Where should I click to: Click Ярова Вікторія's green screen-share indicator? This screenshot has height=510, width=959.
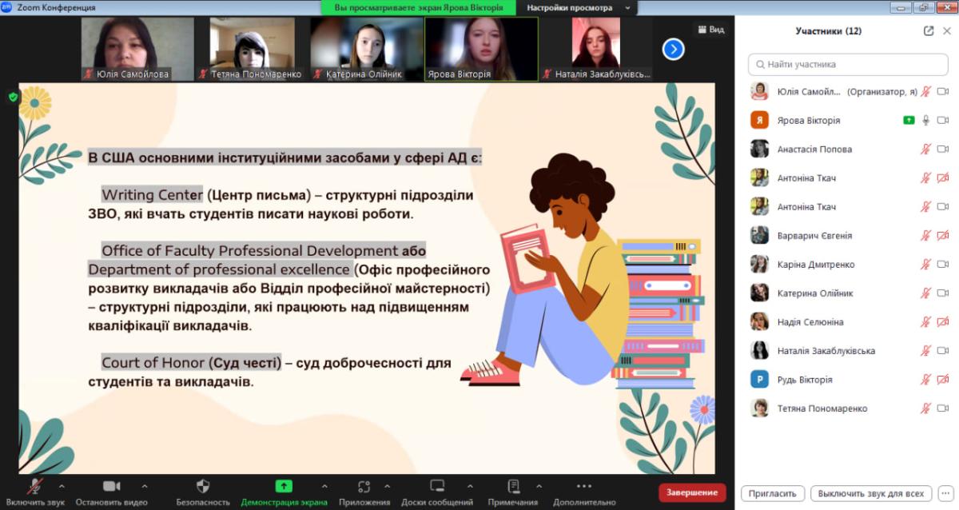pos(909,120)
